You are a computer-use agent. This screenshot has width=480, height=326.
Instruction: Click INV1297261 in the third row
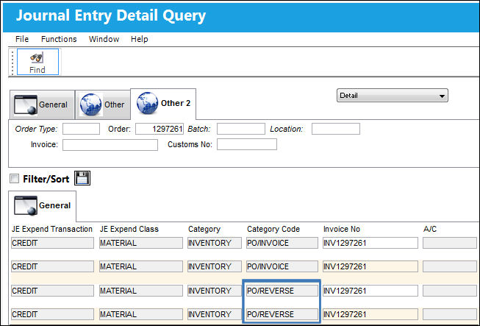370,291
